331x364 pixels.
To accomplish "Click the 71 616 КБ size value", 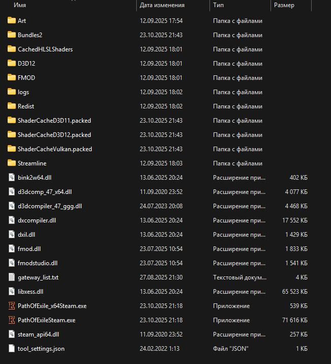I will 295,320.
